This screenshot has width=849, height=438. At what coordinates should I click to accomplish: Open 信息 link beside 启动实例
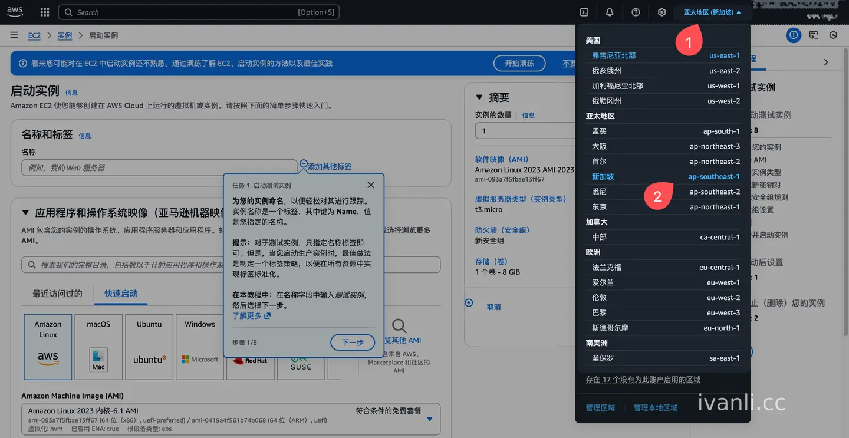[71, 93]
